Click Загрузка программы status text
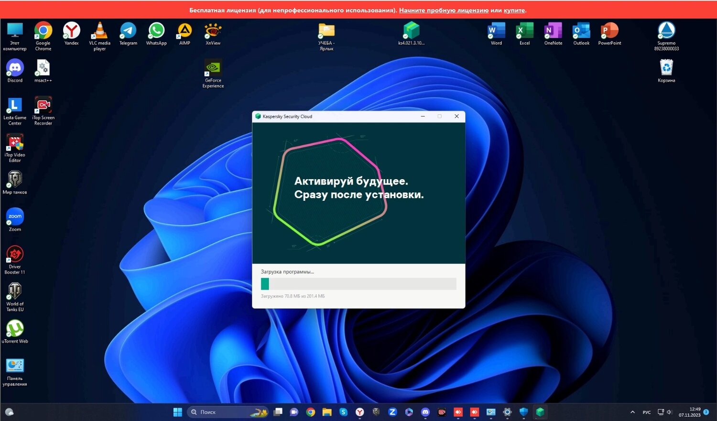Viewport: 717px width, 421px height. pyautogui.click(x=287, y=271)
